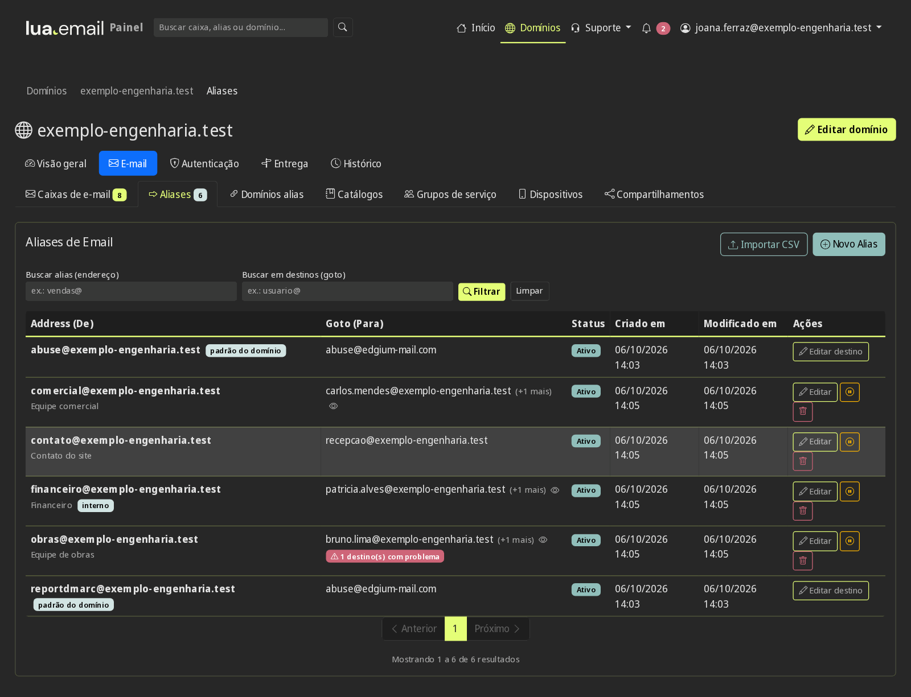Open the Catálogos subtab
The height and width of the screenshot is (697, 911).
(354, 195)
